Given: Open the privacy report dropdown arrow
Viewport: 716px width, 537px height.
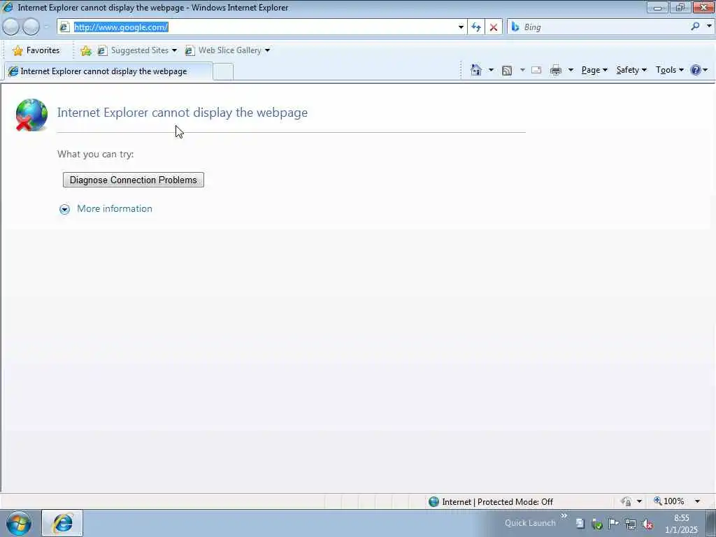Looking at the screenshot, I should 639,501.
